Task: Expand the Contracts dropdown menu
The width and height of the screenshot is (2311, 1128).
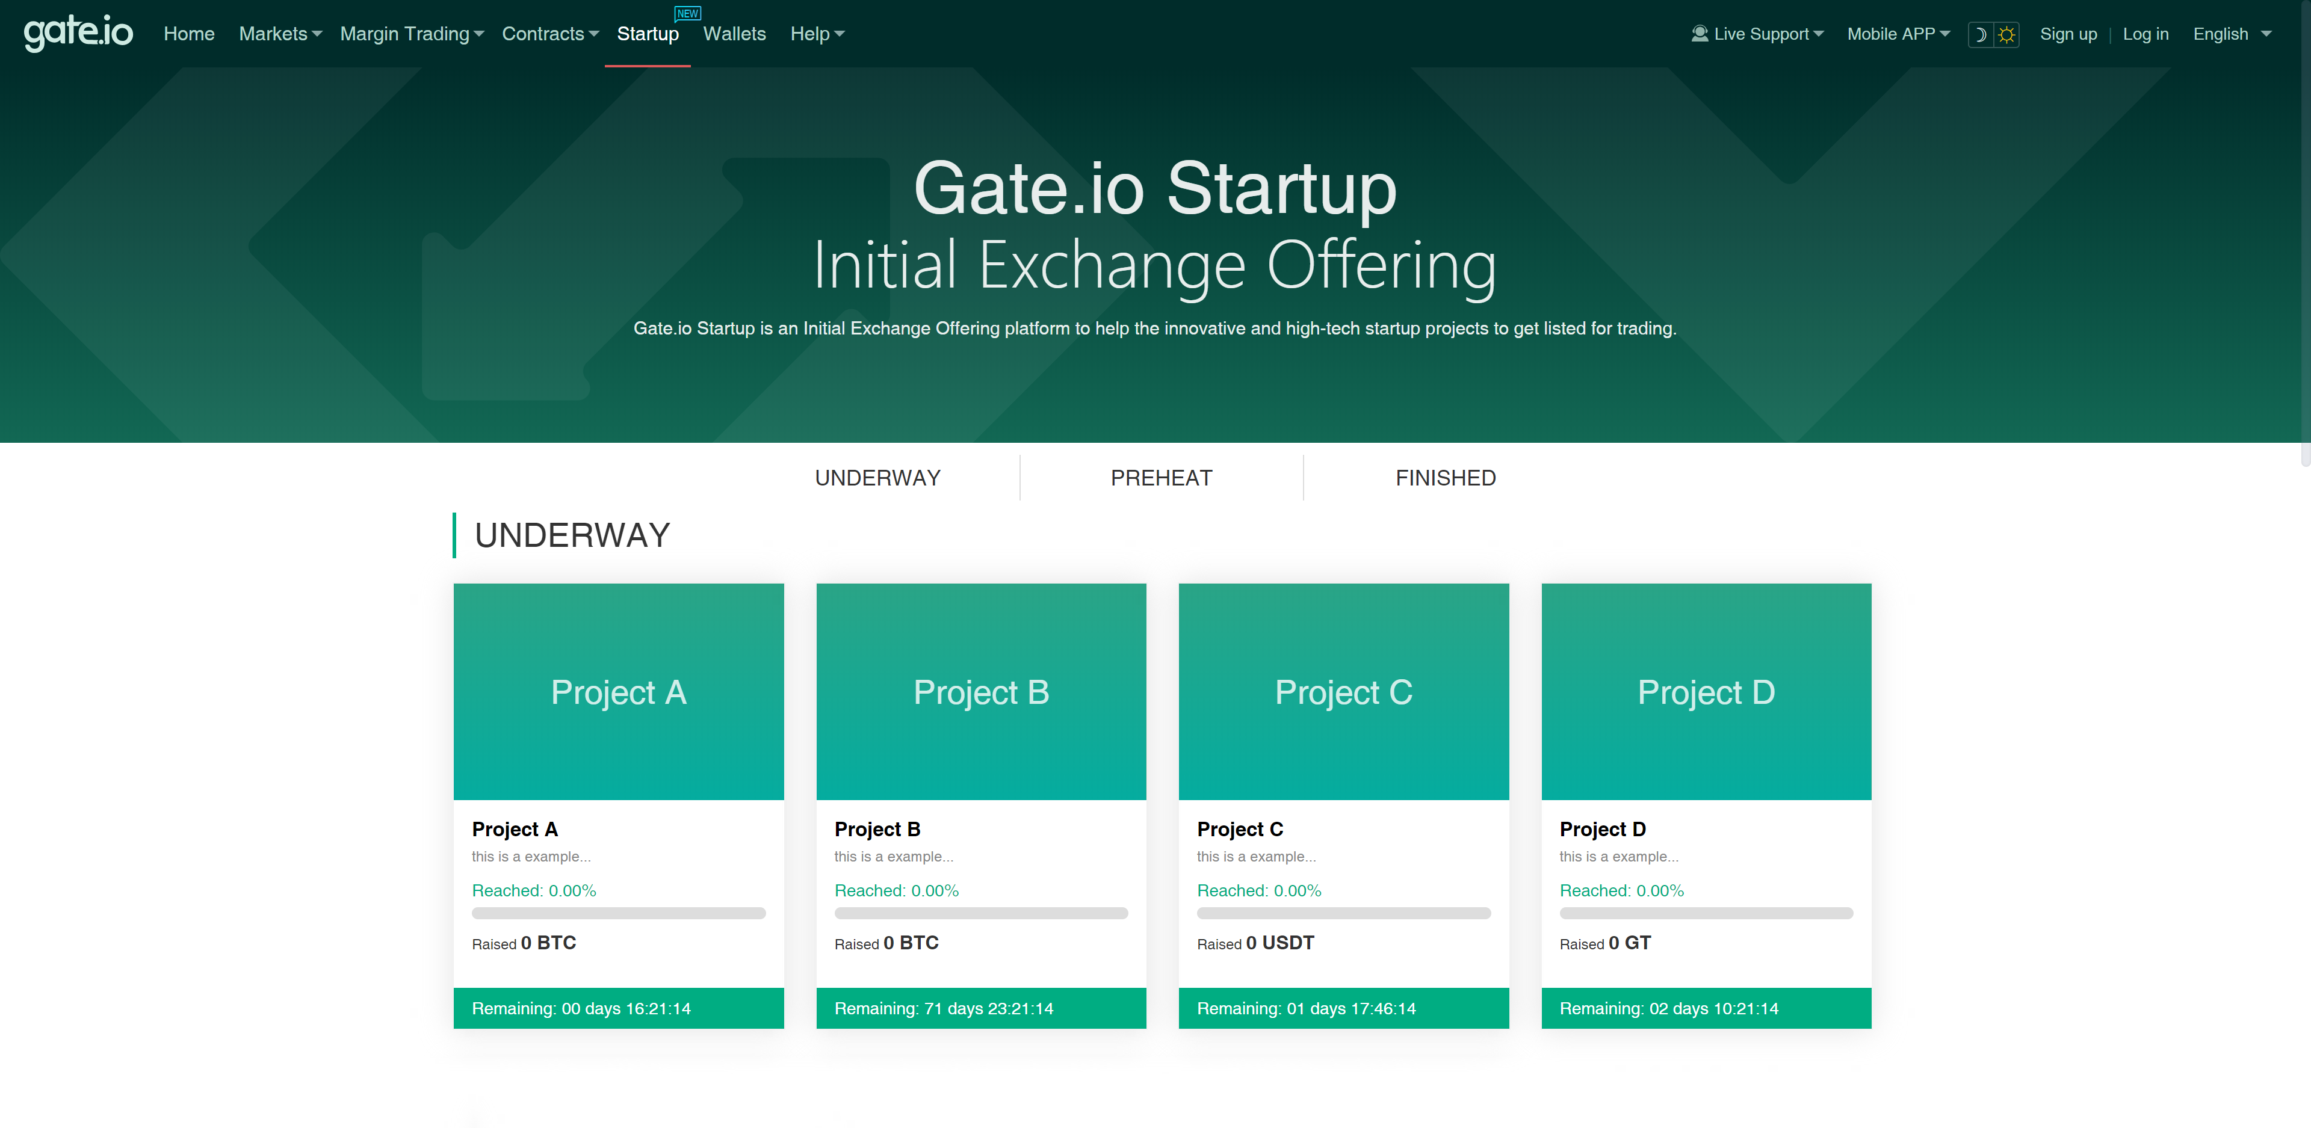Action: [550, 34]
